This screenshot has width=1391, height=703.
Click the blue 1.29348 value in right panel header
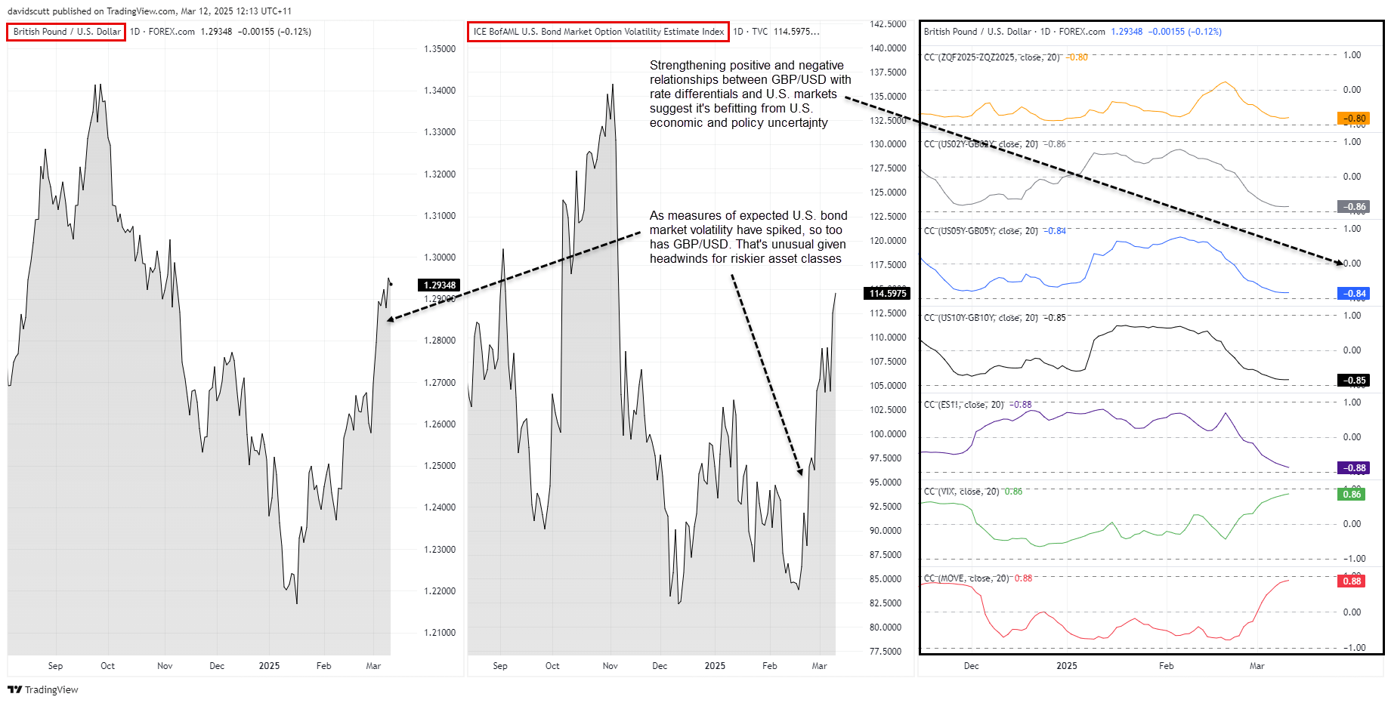click(1127, 32)
